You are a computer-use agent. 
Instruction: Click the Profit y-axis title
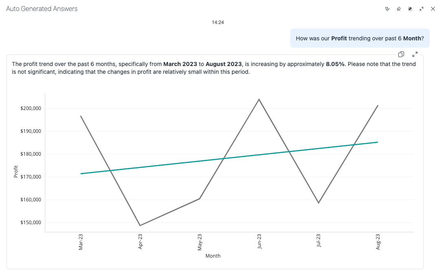click(16, 171)
